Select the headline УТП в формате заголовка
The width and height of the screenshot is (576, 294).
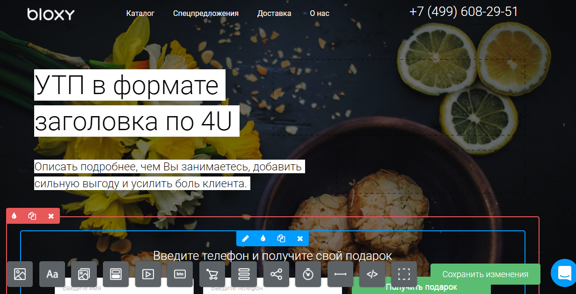click(x=137, y=103)
